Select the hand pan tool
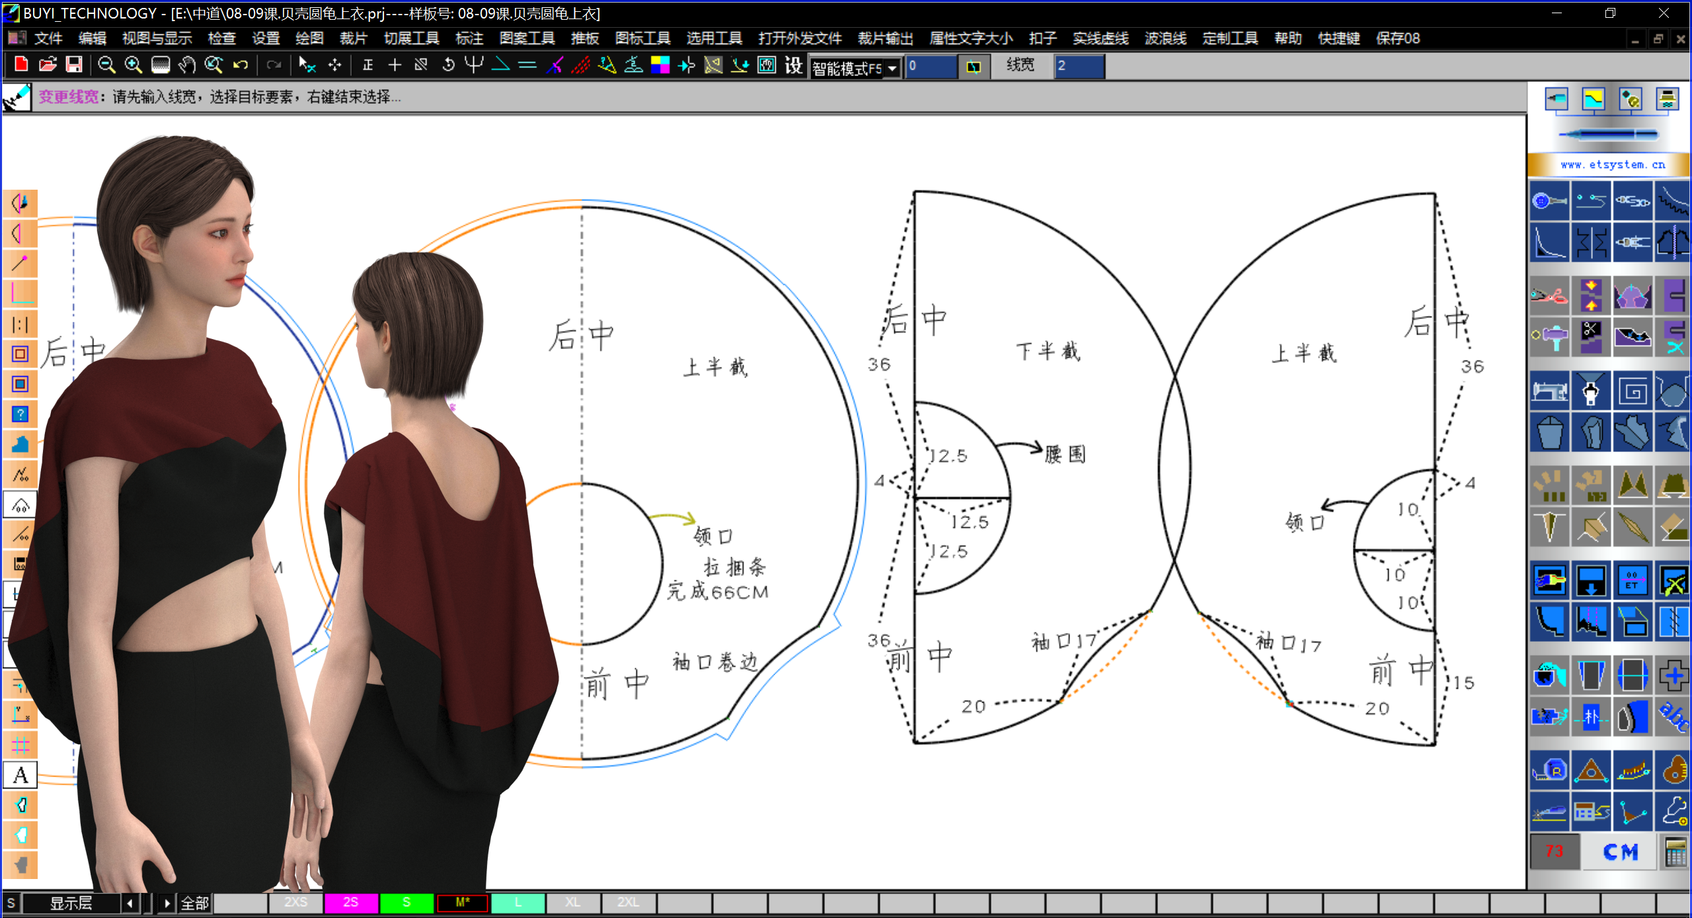The image size is (1692, 918). pos(187,65)
